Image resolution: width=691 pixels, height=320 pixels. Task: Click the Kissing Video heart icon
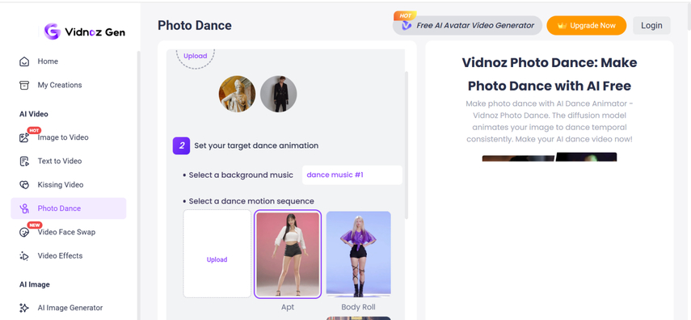point(24,185)
